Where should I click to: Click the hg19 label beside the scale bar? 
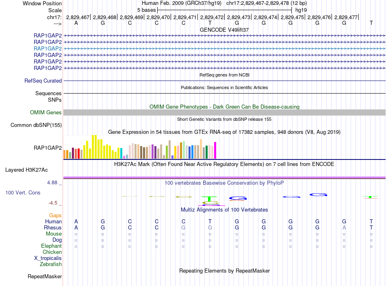pyautogui.click(x=301, y=10)
